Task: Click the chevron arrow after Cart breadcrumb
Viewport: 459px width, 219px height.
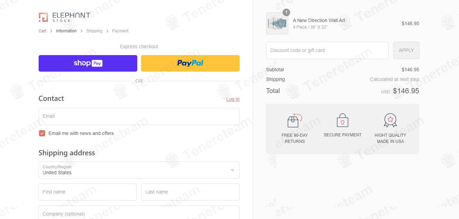Action: pyautogui.click(x=51, y=31)
